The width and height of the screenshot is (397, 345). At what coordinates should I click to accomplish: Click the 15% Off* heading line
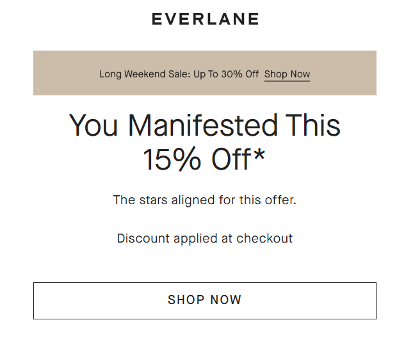[x=204, y=159]
